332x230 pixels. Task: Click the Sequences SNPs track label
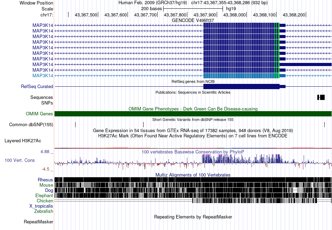pyautogui.click(x=42, y=100)
